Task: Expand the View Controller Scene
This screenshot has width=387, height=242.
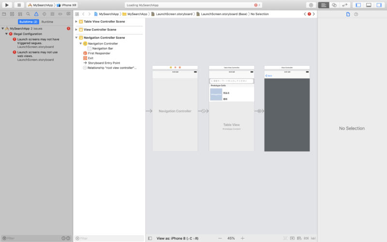Action: point(76,30)
